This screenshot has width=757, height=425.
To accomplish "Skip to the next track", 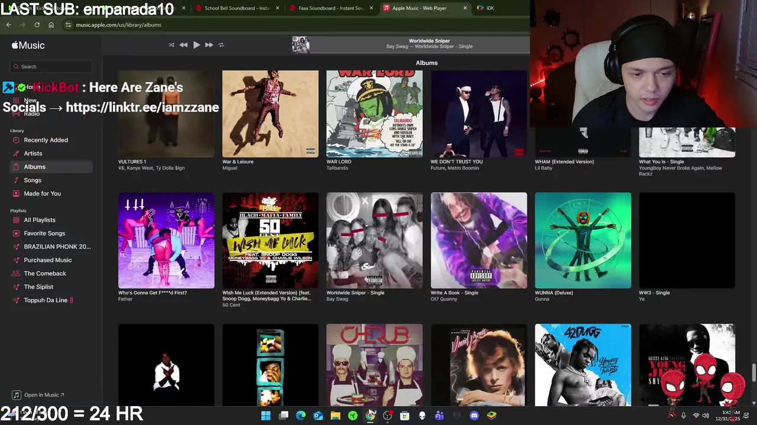I will click(209, 45).
